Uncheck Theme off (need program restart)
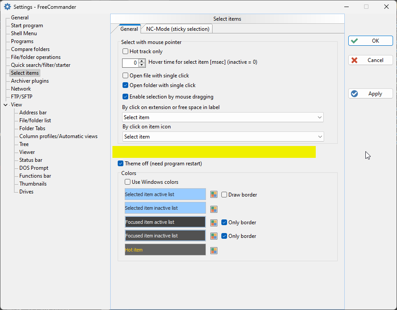Screen dimensions: 397x310 (120, 164)
